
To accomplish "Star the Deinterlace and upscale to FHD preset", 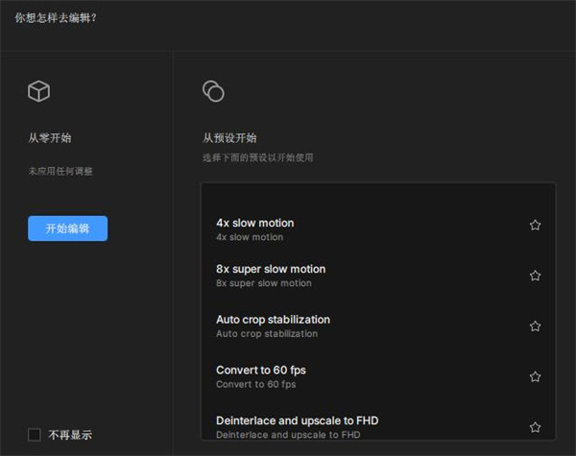I will tap(535, 427).
